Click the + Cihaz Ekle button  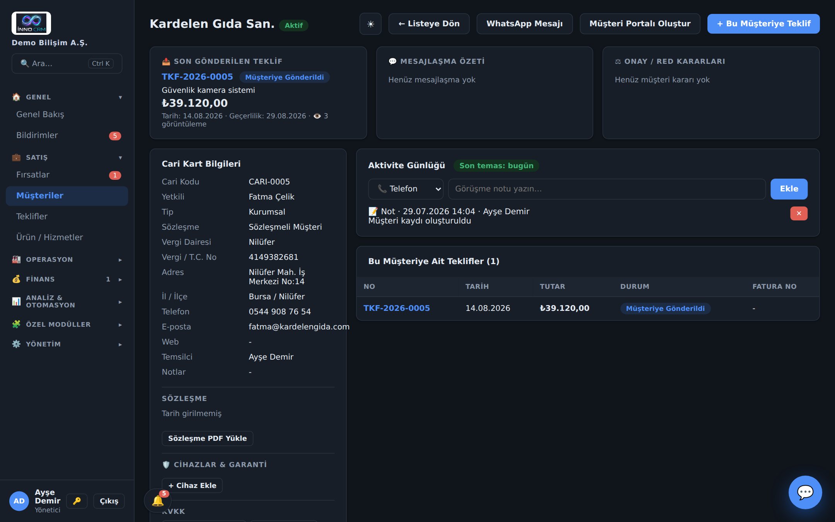(192, 486)
